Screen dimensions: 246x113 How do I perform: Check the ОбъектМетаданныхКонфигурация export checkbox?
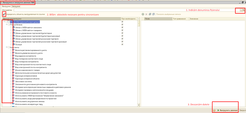(x=6, y=22)
